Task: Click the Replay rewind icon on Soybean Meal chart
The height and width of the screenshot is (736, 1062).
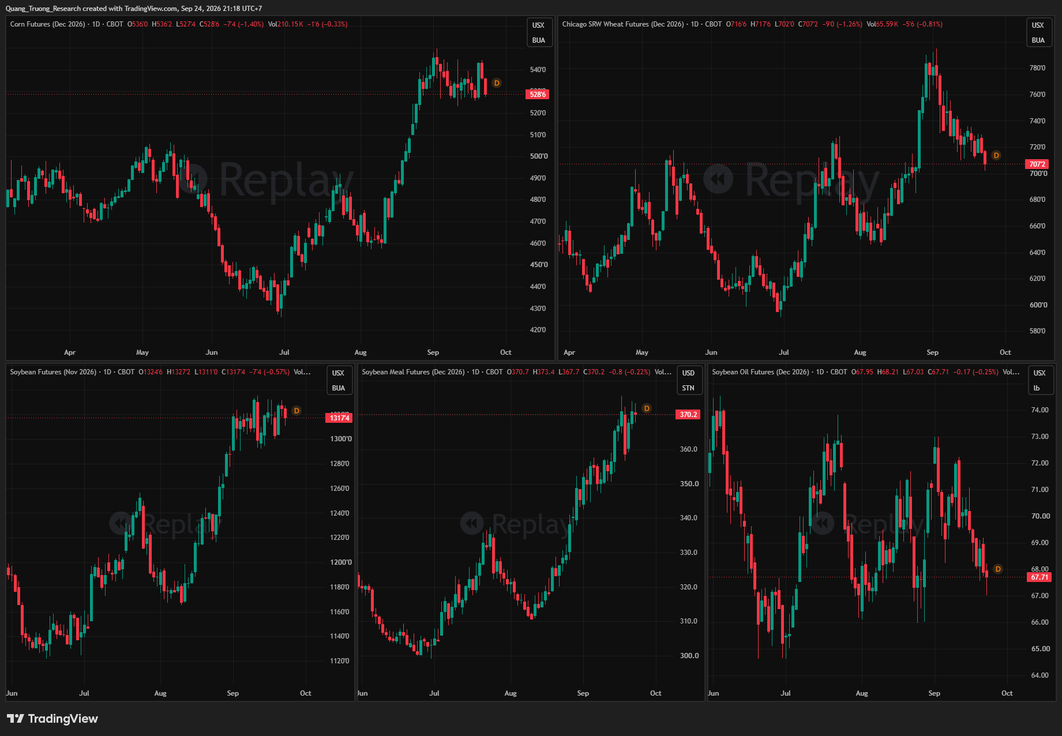Action: tap(472, 524)
